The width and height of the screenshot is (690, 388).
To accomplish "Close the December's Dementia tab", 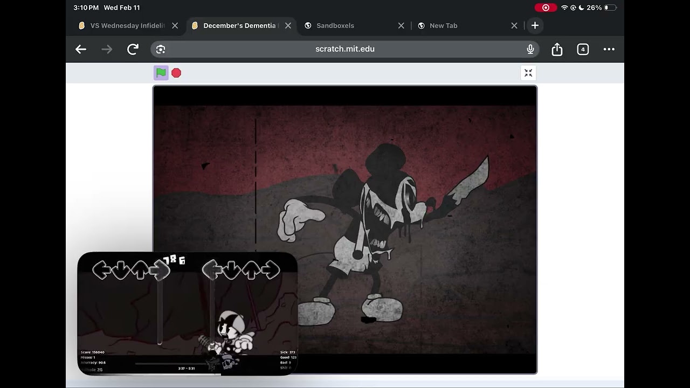I will point(288,25).
